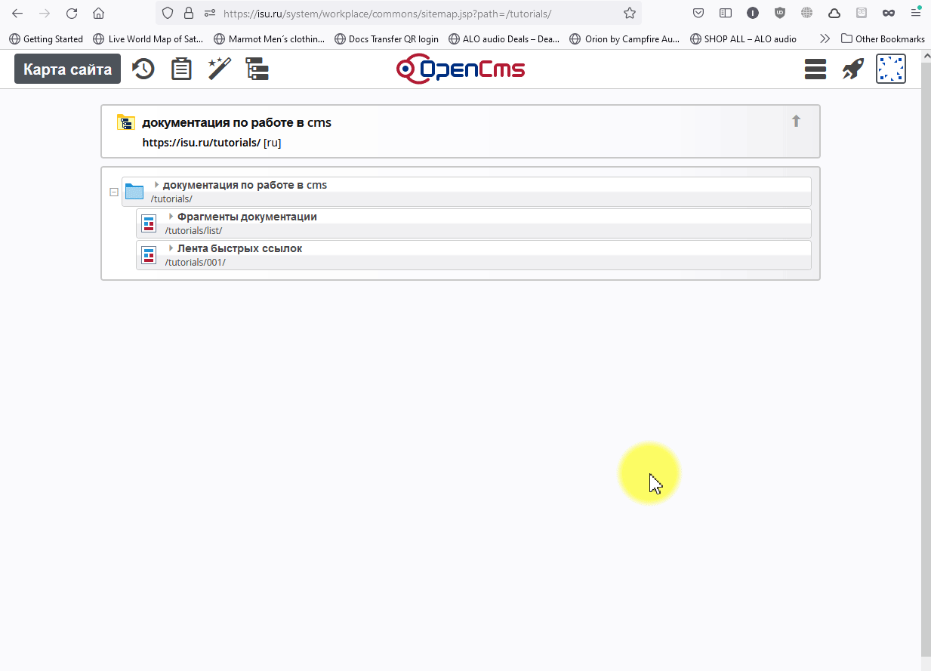The image size is (931, 671).
Task: Bookmark this page with star icon
Action: pyautogui.click(x=629, y=14)
